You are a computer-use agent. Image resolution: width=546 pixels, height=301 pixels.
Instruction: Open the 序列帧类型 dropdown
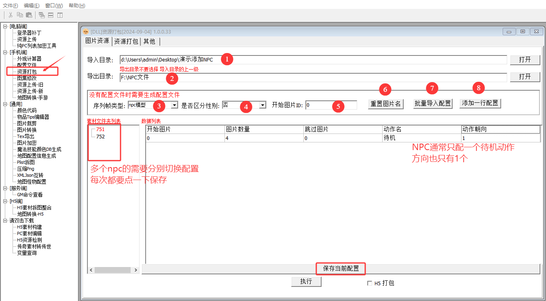click(x=174, y=105)
